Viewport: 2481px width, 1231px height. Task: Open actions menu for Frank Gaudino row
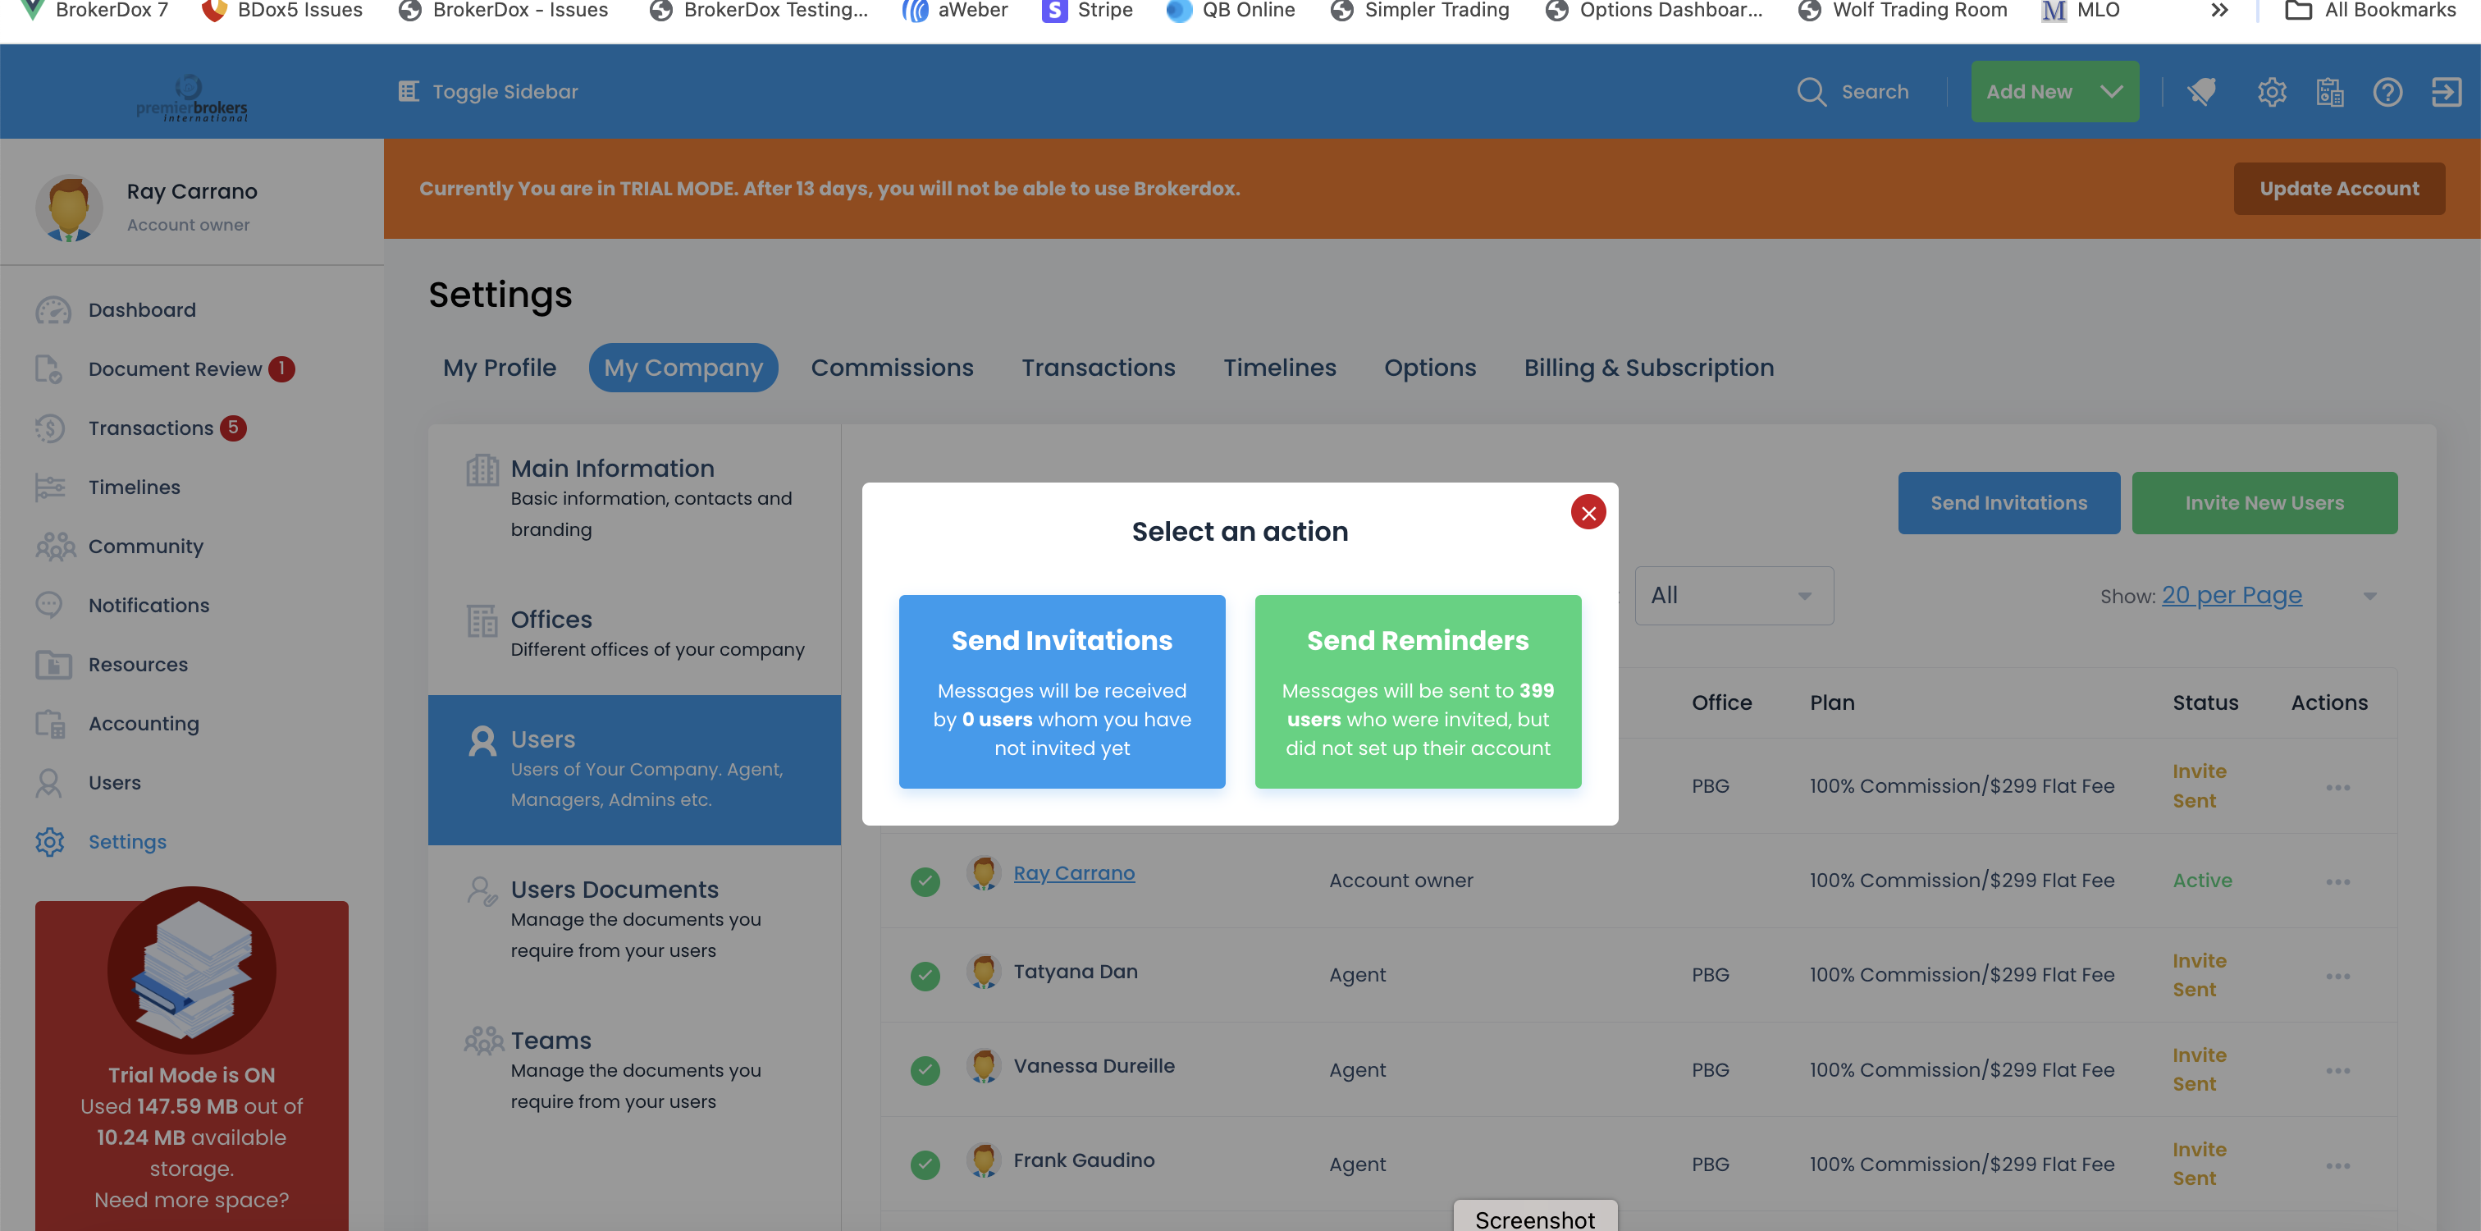(x=2337, y=1166)
